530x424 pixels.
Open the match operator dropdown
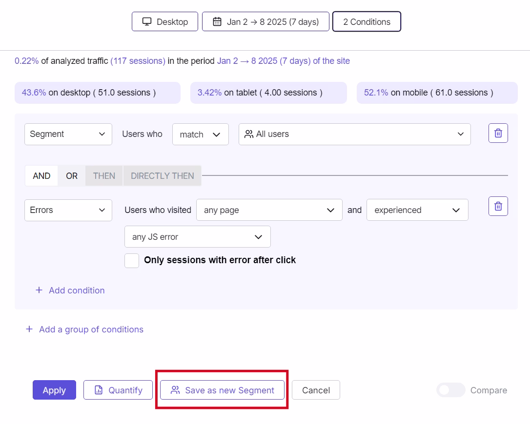[200, 134]
